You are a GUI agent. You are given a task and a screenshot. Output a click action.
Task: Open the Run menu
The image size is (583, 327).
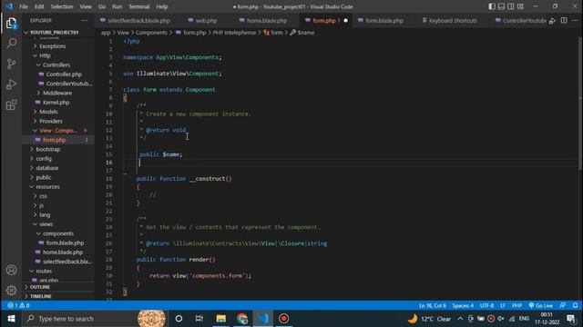tap(118, 6)
